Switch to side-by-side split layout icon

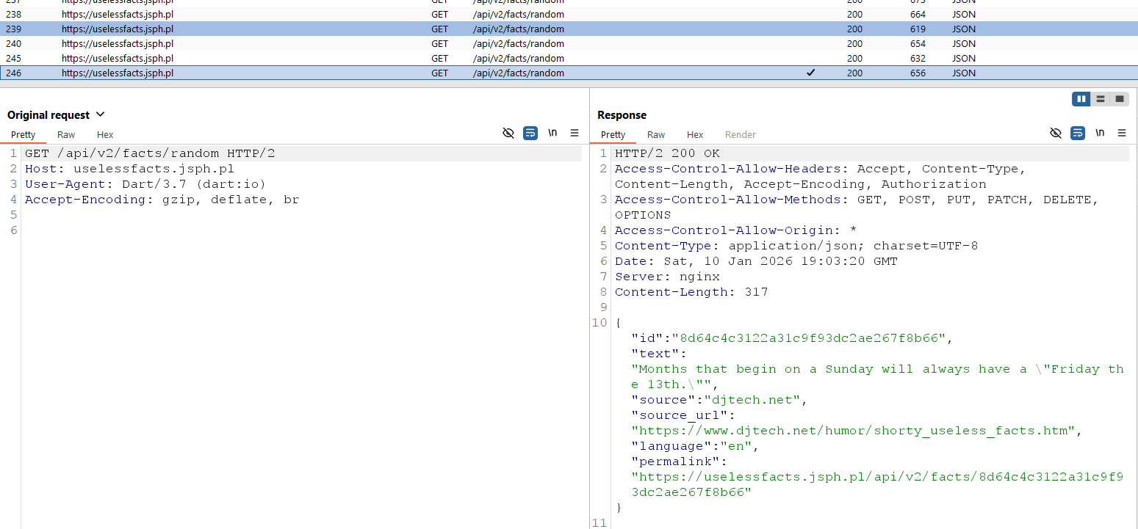1081,99
